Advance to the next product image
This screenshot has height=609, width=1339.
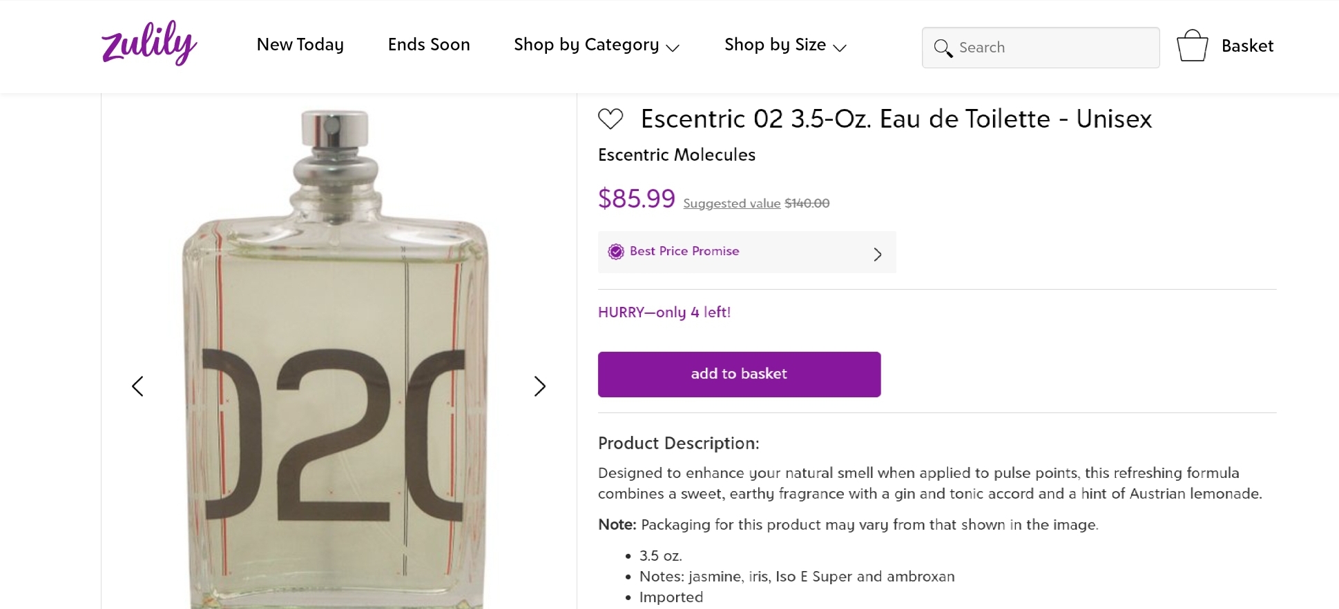click(540, 386)
